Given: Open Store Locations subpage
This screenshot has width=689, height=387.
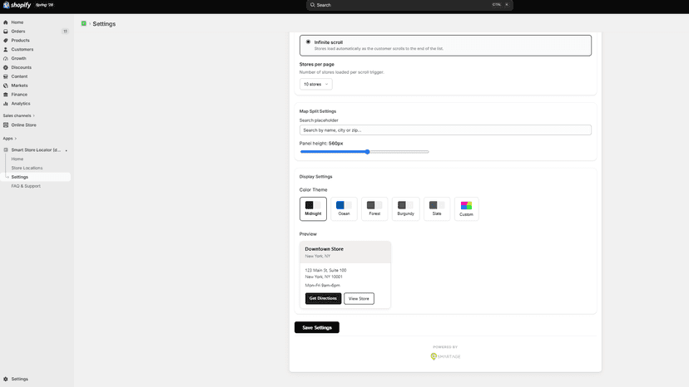Looking at the screenshot, I should click(x=27, y=168).
